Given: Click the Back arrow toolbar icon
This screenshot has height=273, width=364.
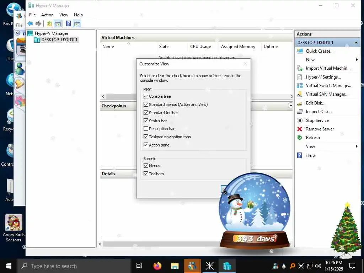Looking at the screenshot, I should (30, 23).
